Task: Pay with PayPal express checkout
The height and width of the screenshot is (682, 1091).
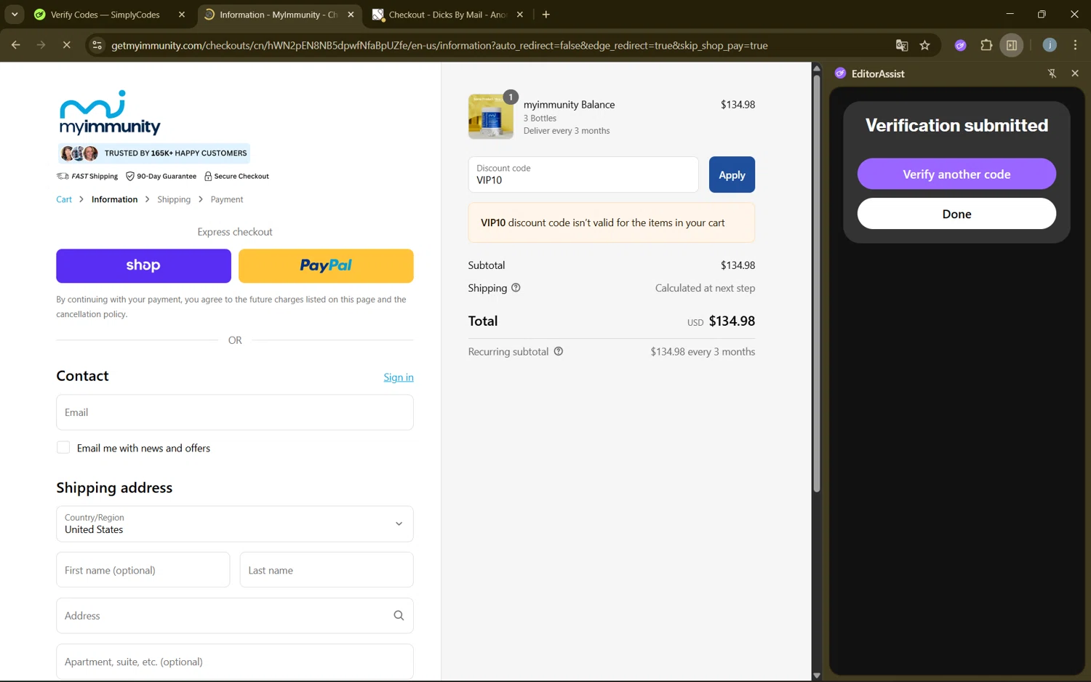Action: 326,266
